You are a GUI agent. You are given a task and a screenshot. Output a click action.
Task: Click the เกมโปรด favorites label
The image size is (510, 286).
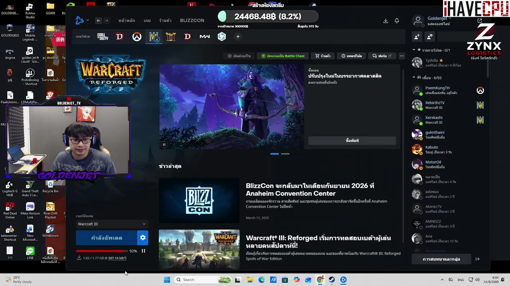pos(83,37)
